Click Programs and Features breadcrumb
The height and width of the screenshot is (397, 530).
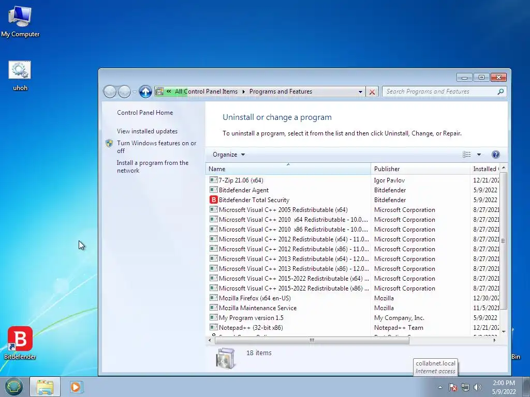281,91
